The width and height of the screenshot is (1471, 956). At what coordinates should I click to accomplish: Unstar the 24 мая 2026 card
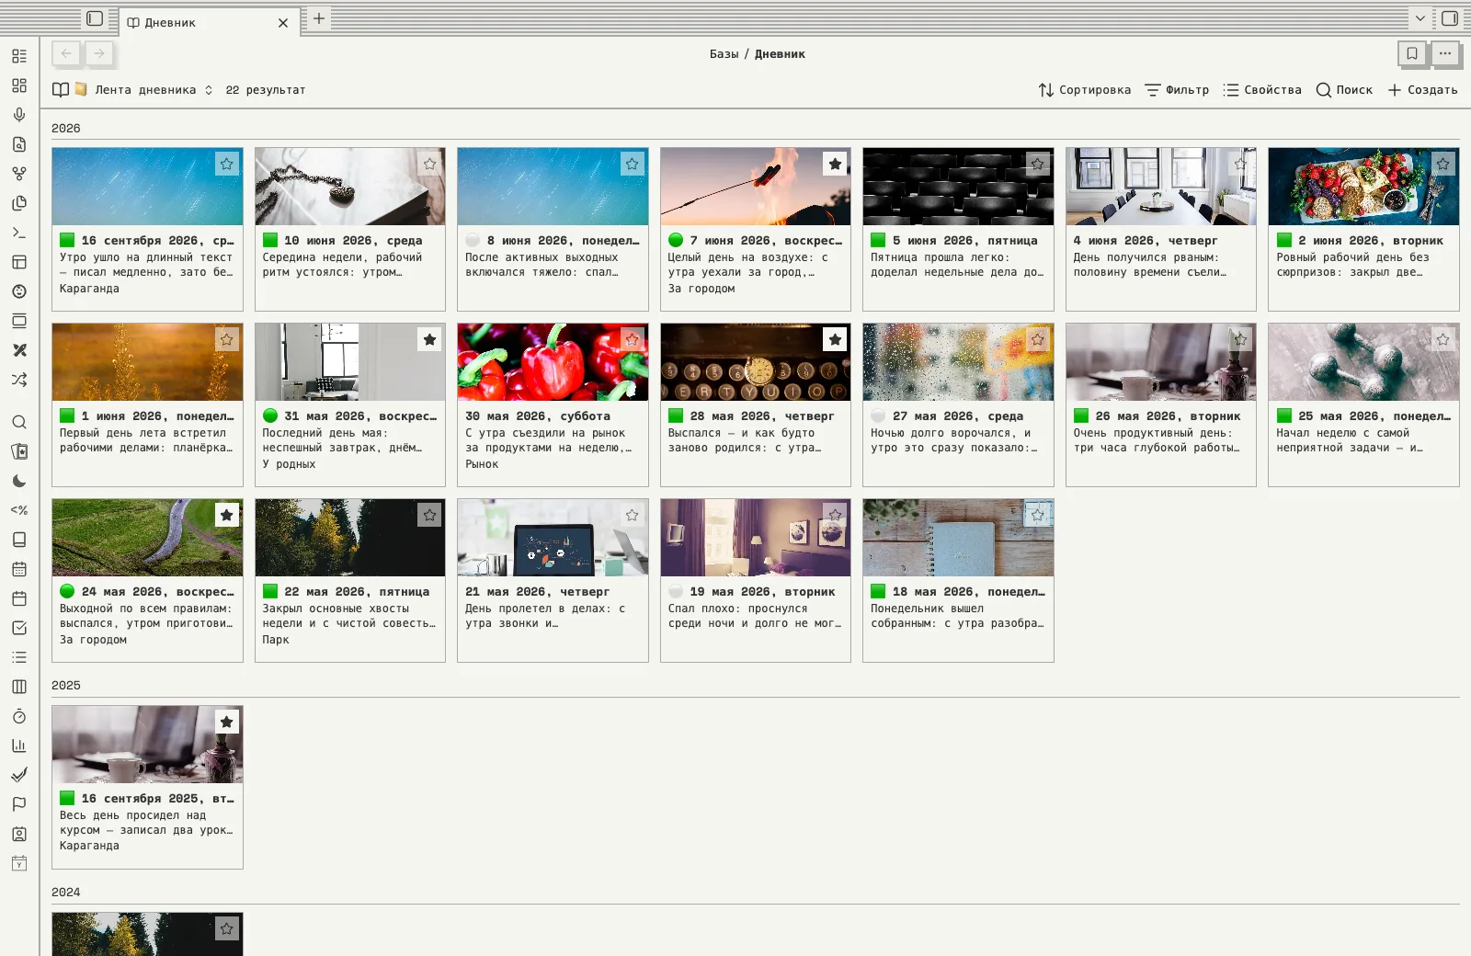coord(227,515)
